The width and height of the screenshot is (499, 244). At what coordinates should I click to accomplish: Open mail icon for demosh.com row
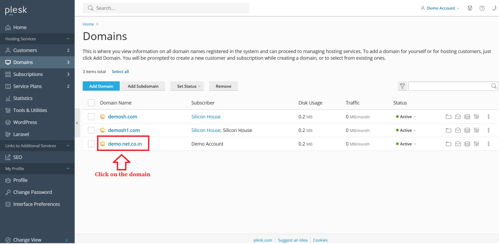click(x=458, y=117)
